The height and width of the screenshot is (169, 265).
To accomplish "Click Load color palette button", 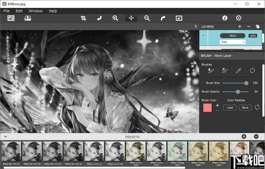I will pyautogui.click(x=230, y=108).
